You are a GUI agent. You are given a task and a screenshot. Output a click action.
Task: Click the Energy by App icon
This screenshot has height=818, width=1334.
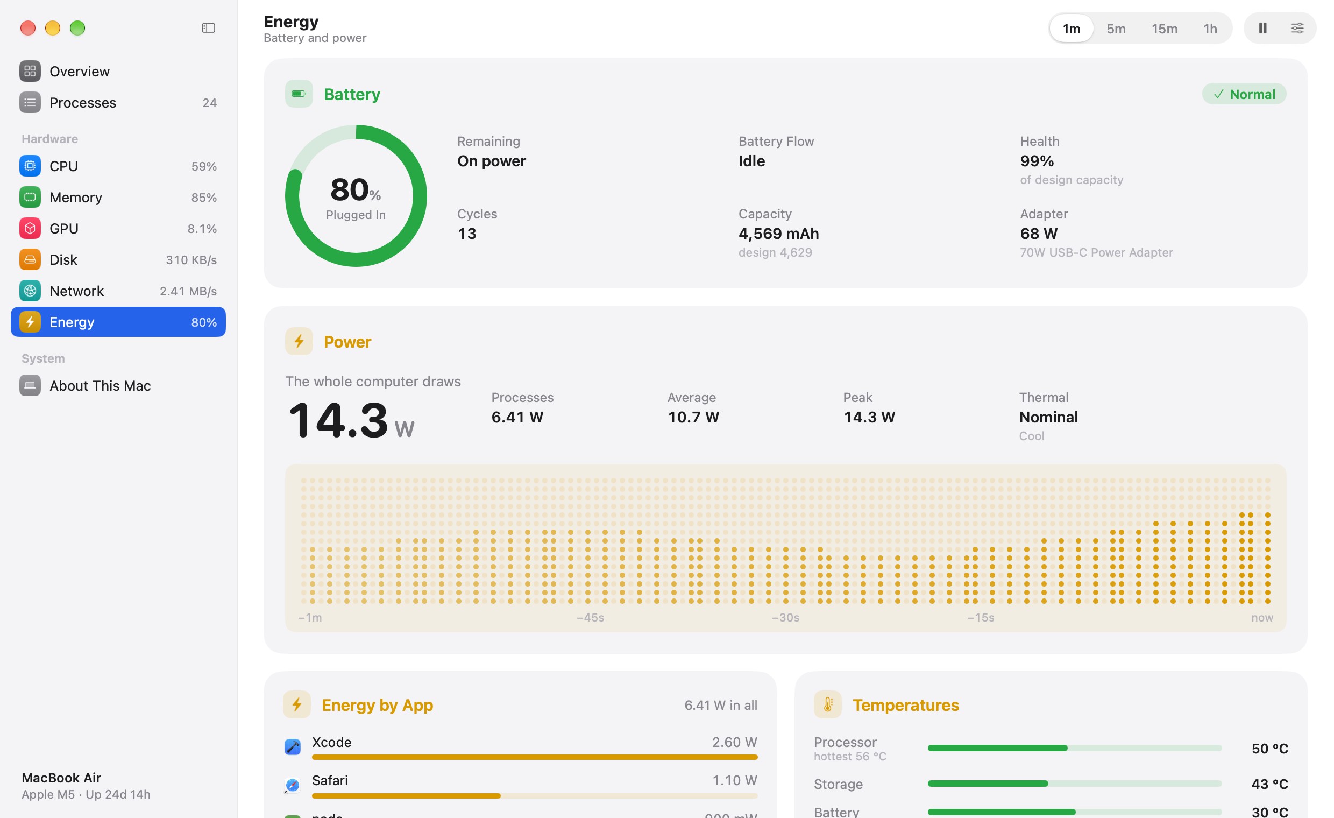297,704
